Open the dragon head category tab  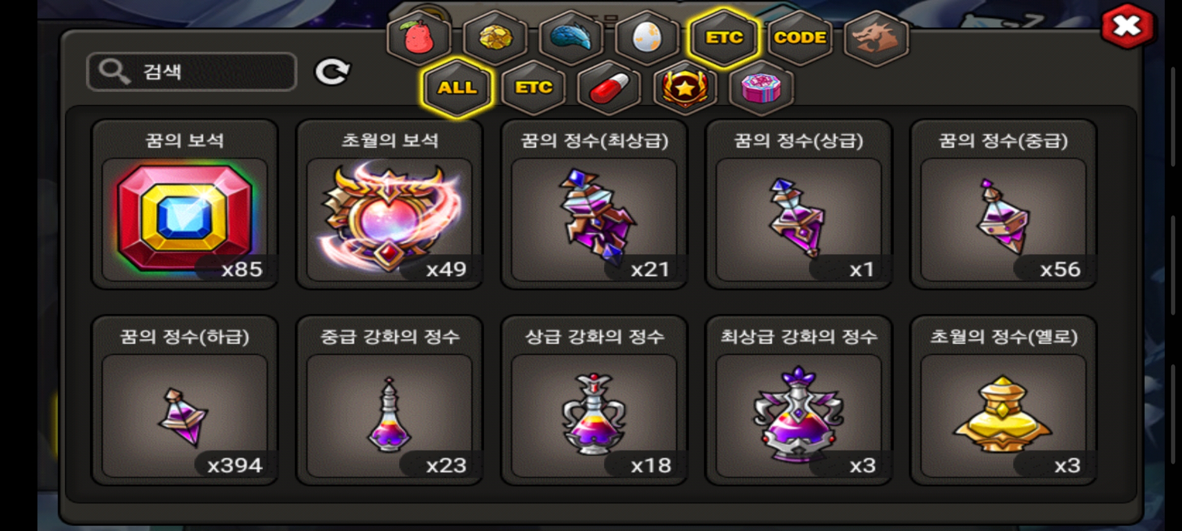tap(876, 37)
